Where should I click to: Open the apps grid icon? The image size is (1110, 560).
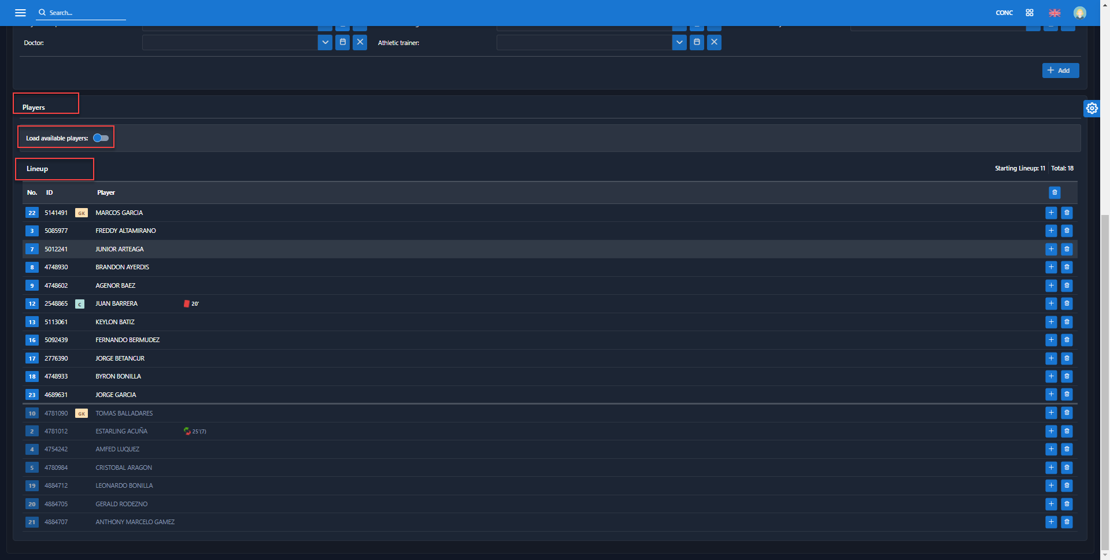tap(1030, 13)
